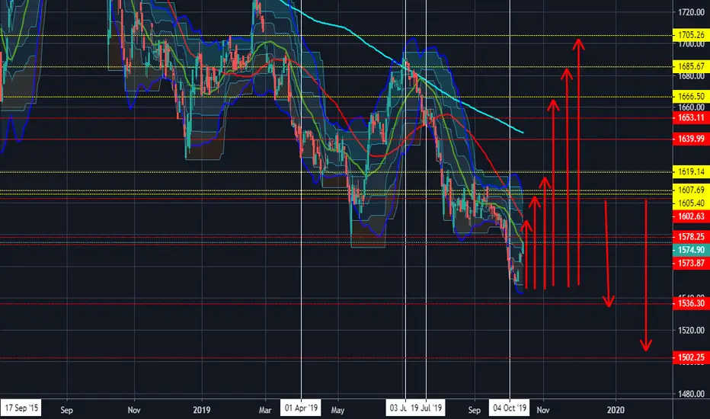Click the 1639.99 red price label

691,139
